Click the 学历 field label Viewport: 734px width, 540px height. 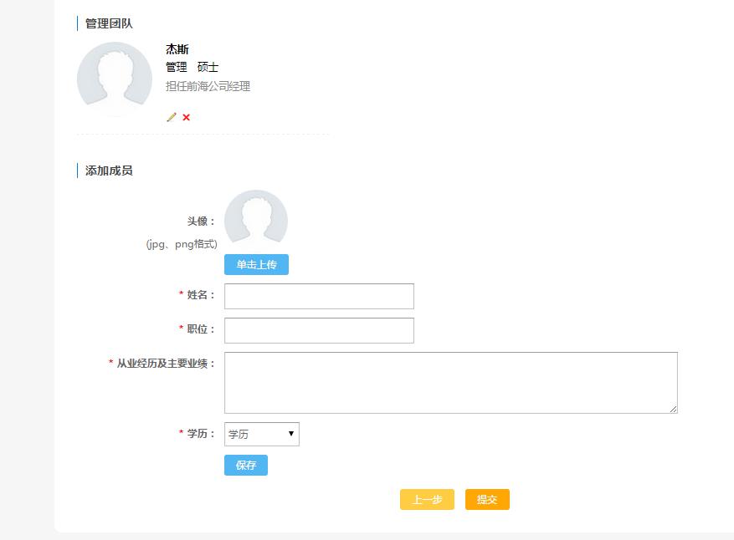(x=200, y=433)
